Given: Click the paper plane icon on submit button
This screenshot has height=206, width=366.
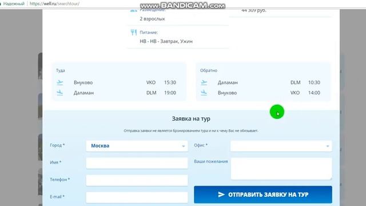Looking at the screenshot, I should 221,195.
